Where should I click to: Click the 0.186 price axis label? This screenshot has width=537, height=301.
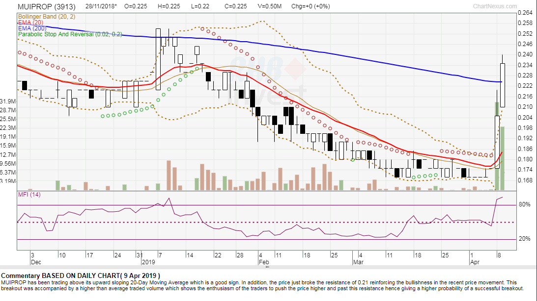tap(525, 149)
